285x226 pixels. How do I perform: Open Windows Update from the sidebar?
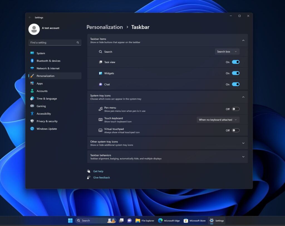point(46,129)
